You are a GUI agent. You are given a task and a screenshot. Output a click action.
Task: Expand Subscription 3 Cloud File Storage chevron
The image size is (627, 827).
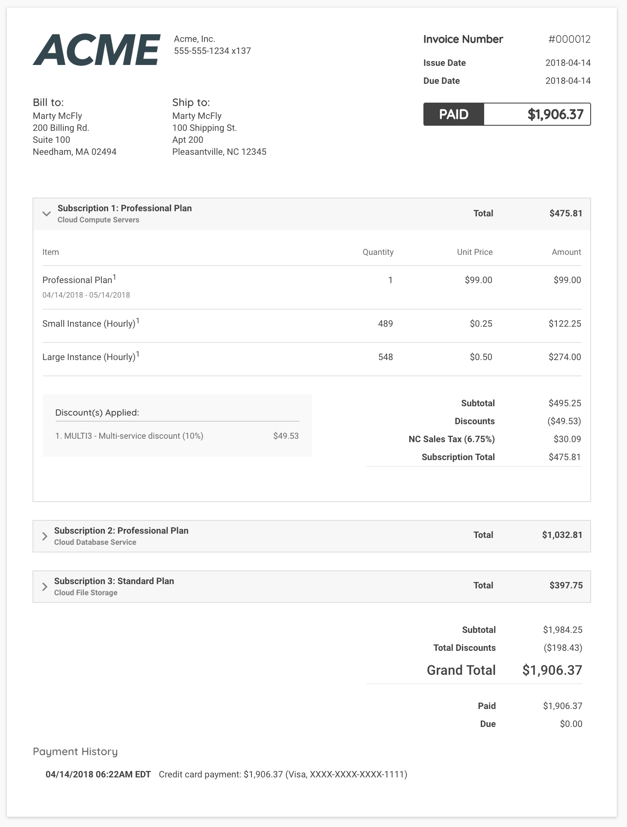(x=44, y=587)
